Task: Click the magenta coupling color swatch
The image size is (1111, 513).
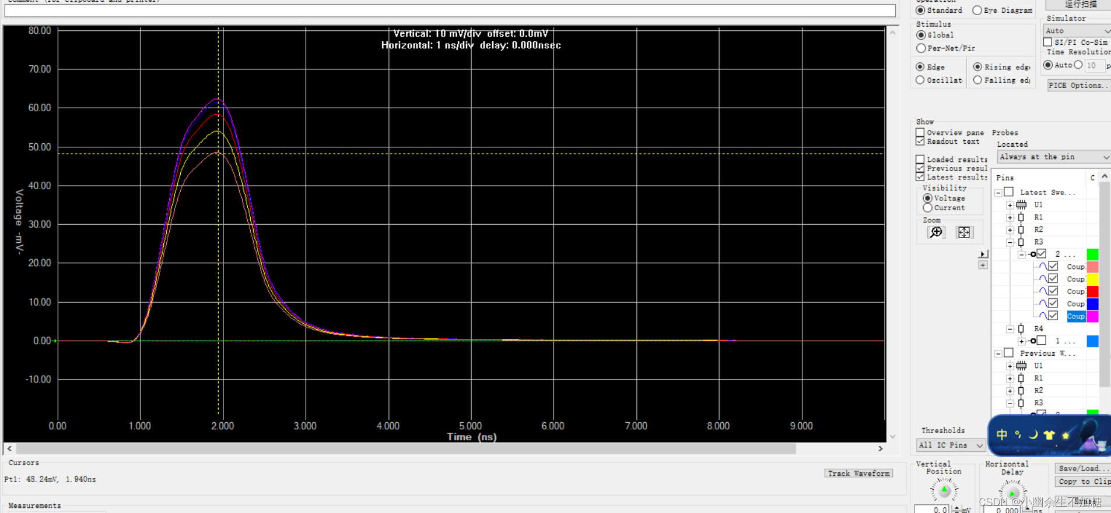Action: tap(1092, 316)
